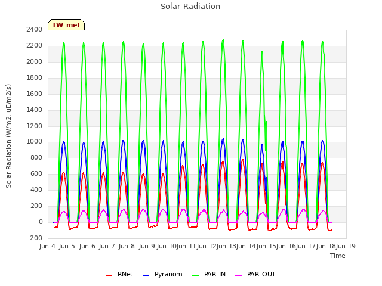Viewport: 382px width, 286px height.
Task: Click the y-axis label 1800
Action: pos(35,77)
